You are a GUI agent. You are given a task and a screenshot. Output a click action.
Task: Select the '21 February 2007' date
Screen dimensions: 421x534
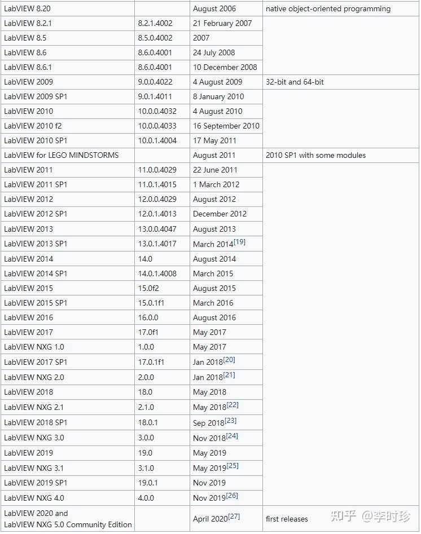click(x=222, y=23)
